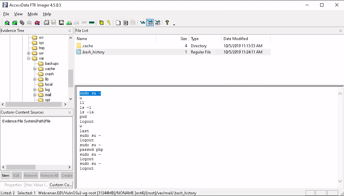Click the grayed Decrypt AD1 Image icon

(84, 22)
